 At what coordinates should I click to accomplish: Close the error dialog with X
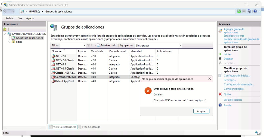tap(210, 79)
